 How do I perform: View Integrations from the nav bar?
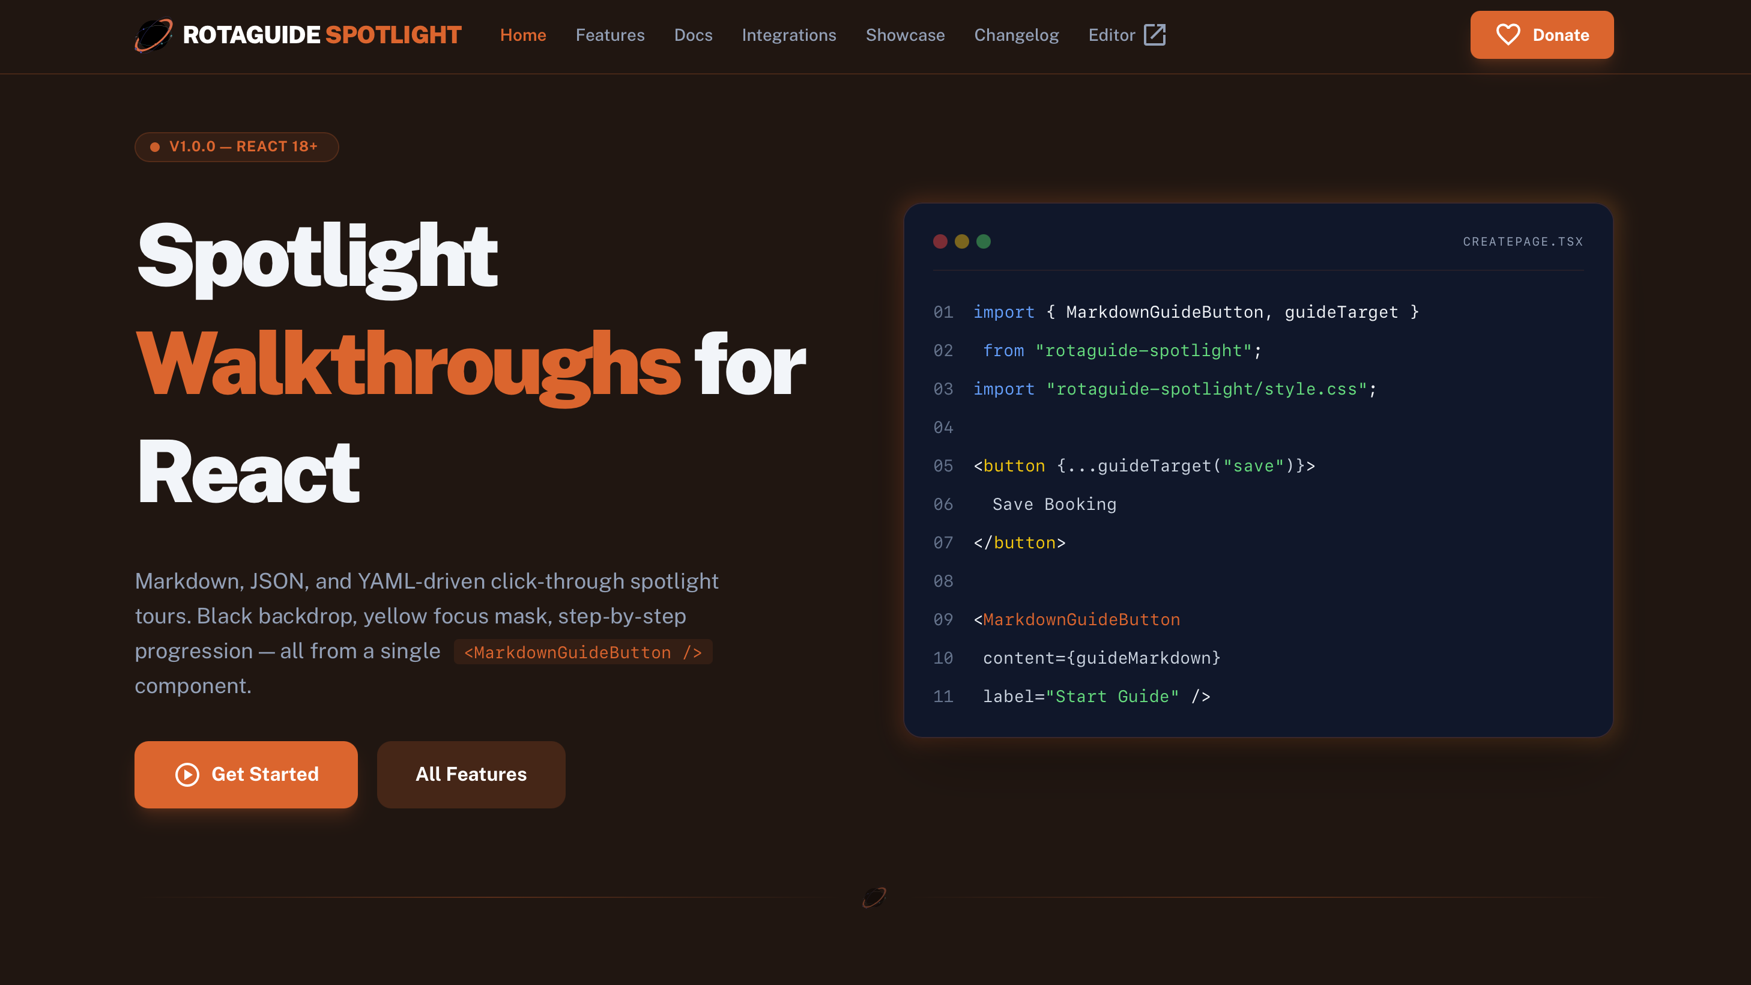tap(789, 35)
